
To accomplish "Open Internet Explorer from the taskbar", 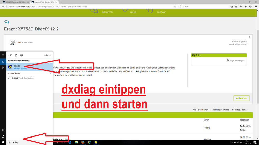I will coord(89,142).
